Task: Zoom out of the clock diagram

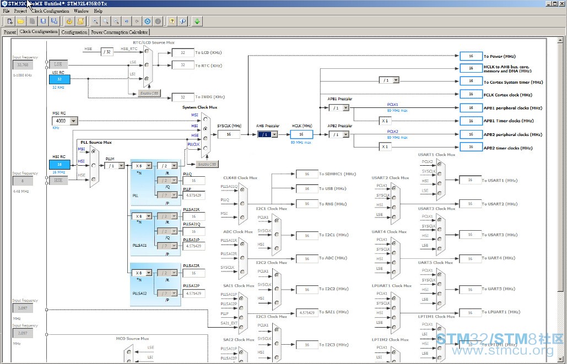Action: (x=116, y=21)
